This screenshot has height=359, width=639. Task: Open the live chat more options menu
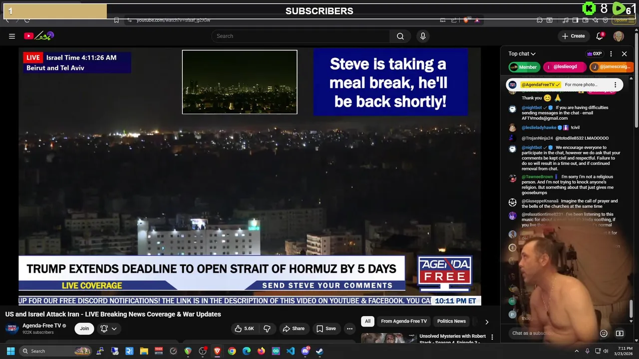pyautogui.click(x=611, y=54)
